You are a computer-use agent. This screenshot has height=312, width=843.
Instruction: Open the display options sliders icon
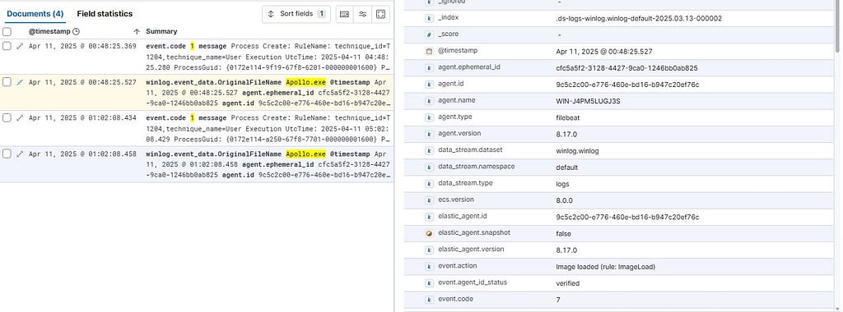point(363,14)
